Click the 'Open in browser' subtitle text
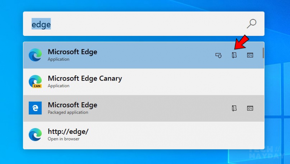Screen dimensions: 290x164 [x=64, y=139]
